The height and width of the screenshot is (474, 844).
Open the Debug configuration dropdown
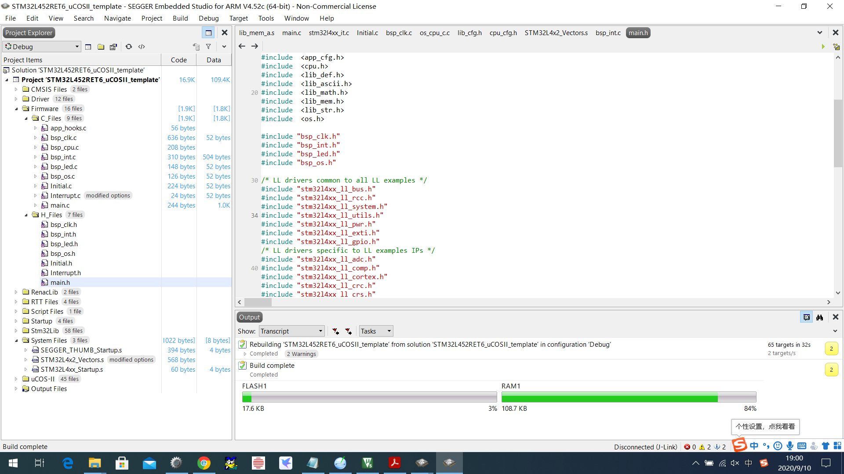pos(42,47)
